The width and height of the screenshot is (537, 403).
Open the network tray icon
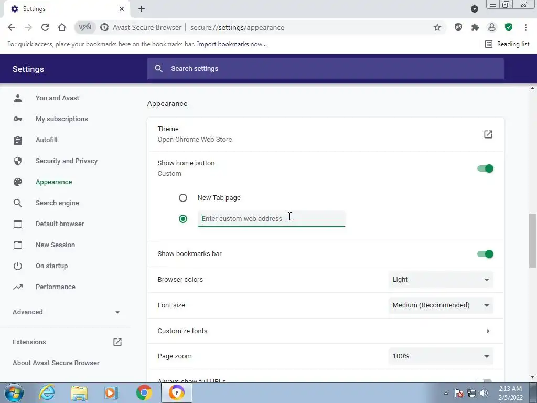click(471, 393)
